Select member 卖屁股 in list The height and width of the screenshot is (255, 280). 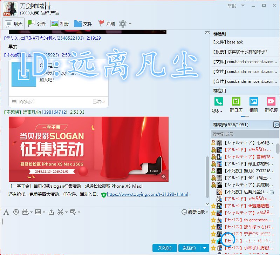click(x=245, y=185)
